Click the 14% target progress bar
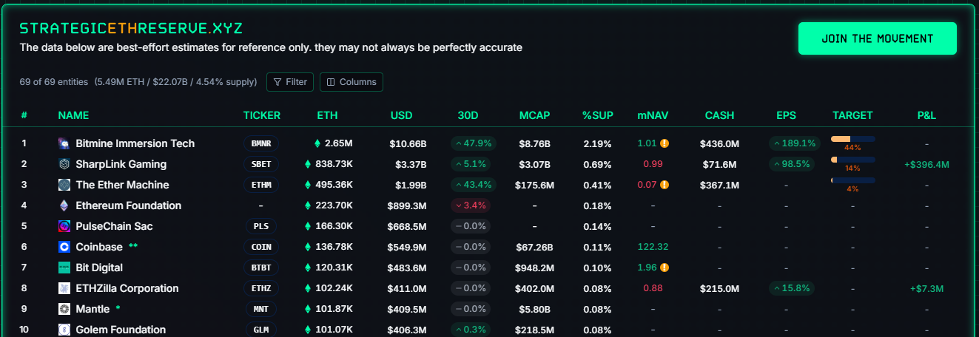The image size is (979, 337). click(x=852, y=160)
